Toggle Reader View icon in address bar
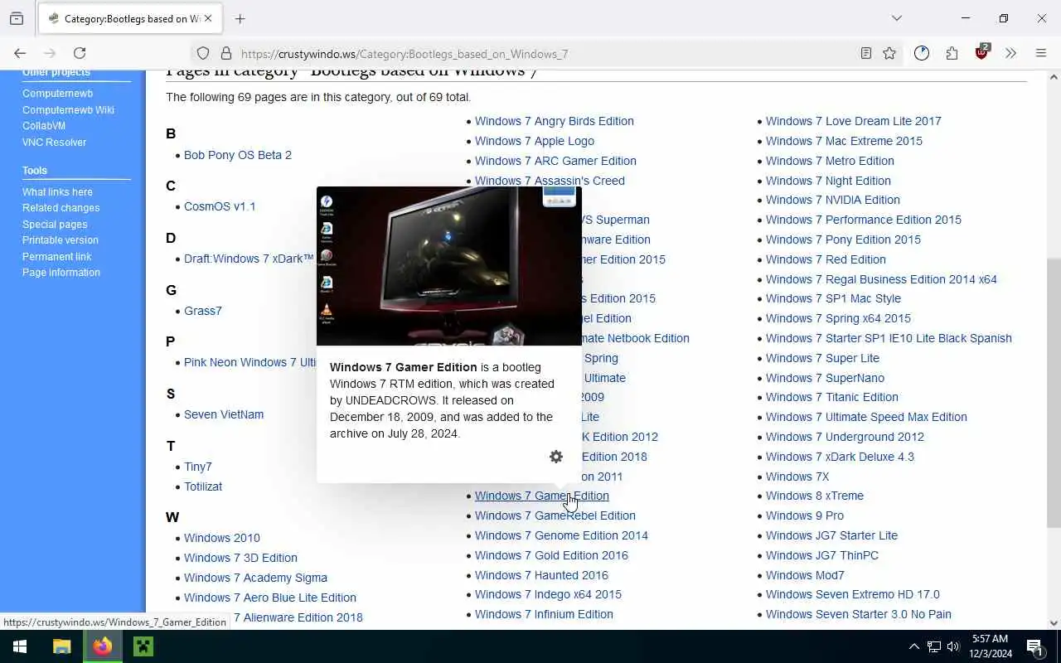Image resolution: width=1061 pixels, height=663 pixels. pyautogui.click(x=865, y=53)
